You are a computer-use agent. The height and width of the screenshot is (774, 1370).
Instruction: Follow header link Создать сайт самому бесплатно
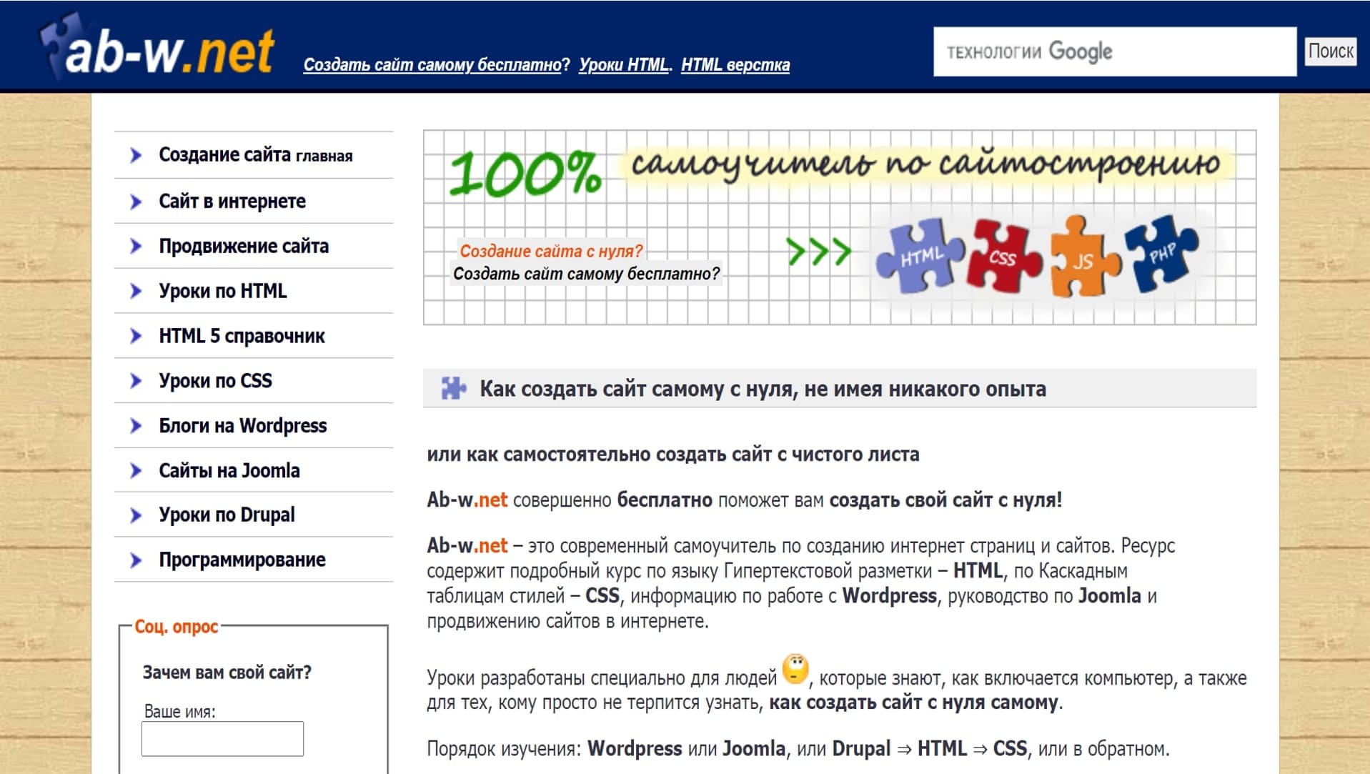pyautogui.click(x=432, y=64)
